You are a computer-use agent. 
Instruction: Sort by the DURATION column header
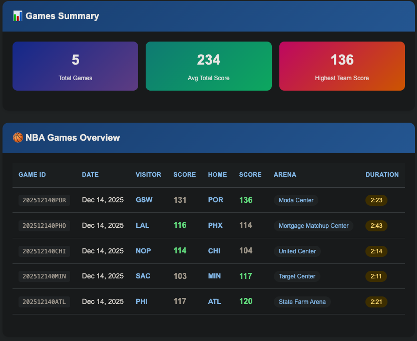[x=382, y=174]
